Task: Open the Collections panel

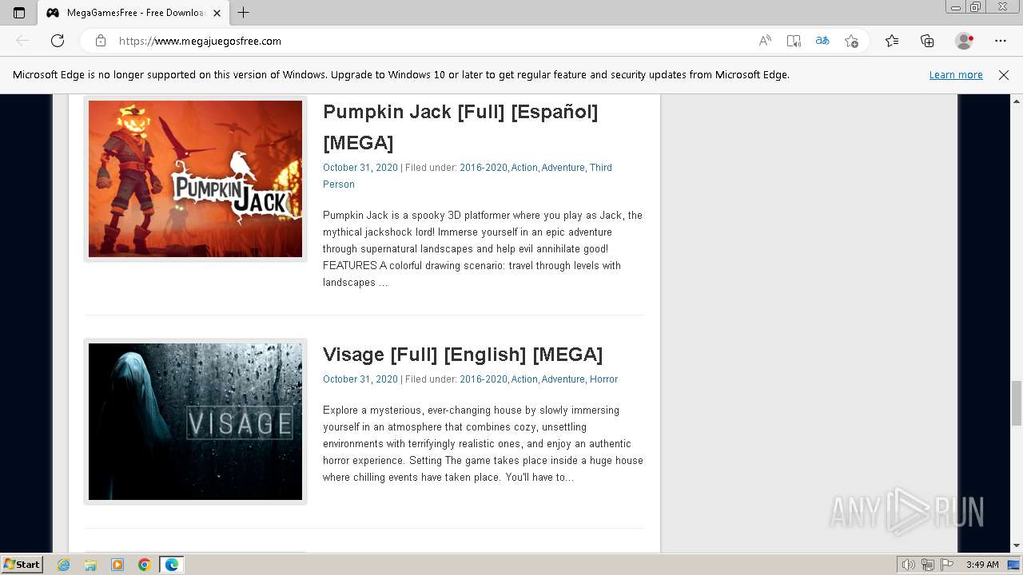Action: [x=927, y=41]
